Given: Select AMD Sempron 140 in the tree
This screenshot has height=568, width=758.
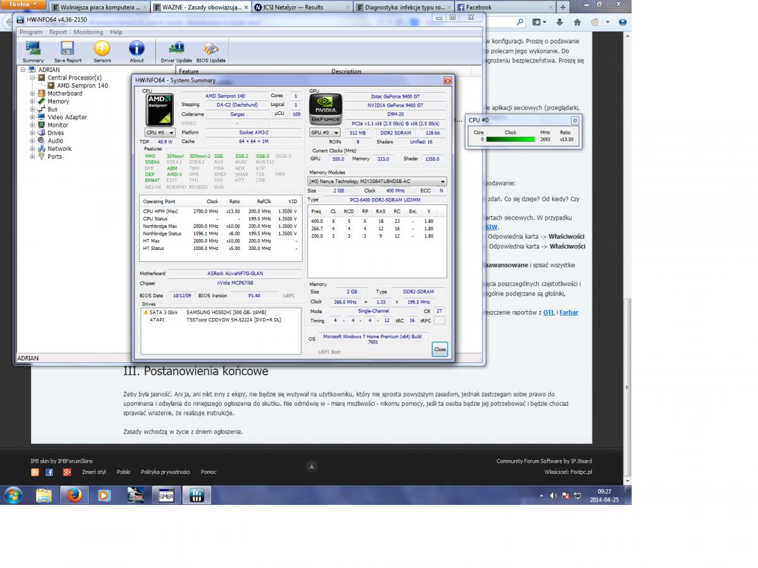Looking at the screenshot, I should pyautogui.click(x=82, y=85).
